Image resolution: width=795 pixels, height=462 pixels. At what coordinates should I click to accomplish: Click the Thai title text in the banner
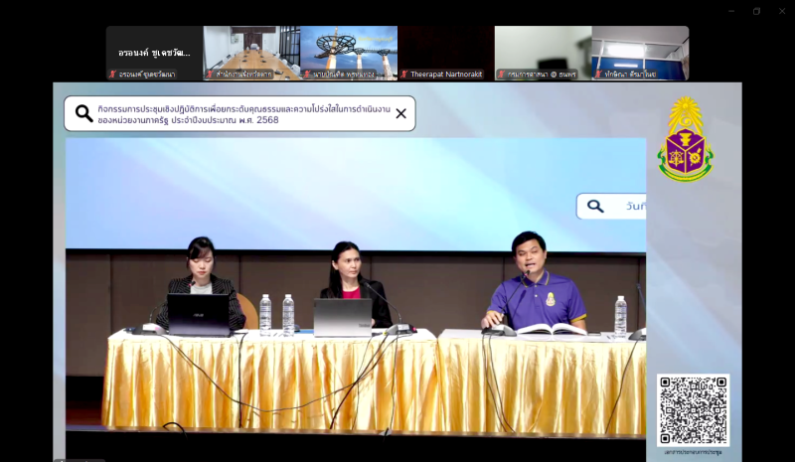[x=238, y=113]
